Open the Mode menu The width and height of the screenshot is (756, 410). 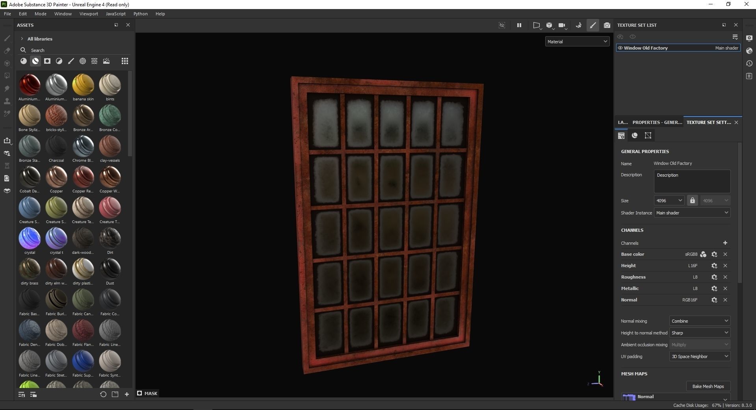pos(40,14)
